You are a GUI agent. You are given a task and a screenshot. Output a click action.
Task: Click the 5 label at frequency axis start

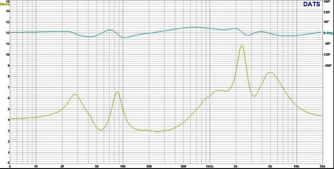[x=10, y=166]
